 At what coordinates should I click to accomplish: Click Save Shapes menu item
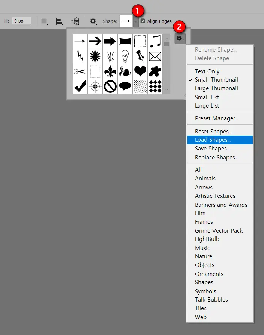tap(220, 149)
